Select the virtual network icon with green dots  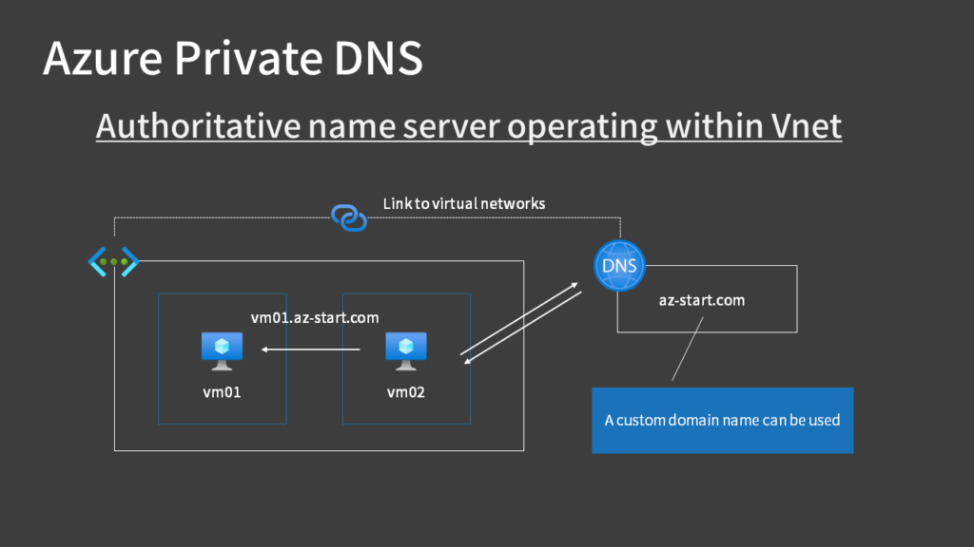click(113, 262)
